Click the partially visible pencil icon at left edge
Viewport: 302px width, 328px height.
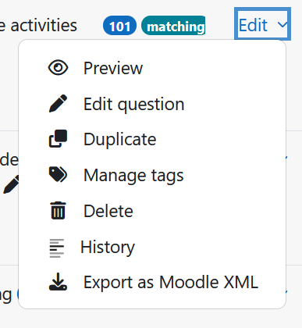click(x=11, y=184)
